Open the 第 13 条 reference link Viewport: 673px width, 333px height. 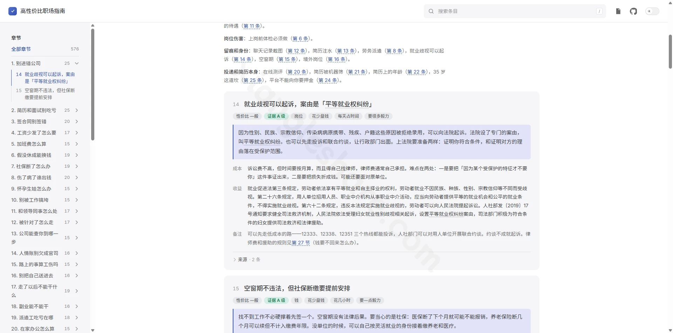tap(346, 51)
